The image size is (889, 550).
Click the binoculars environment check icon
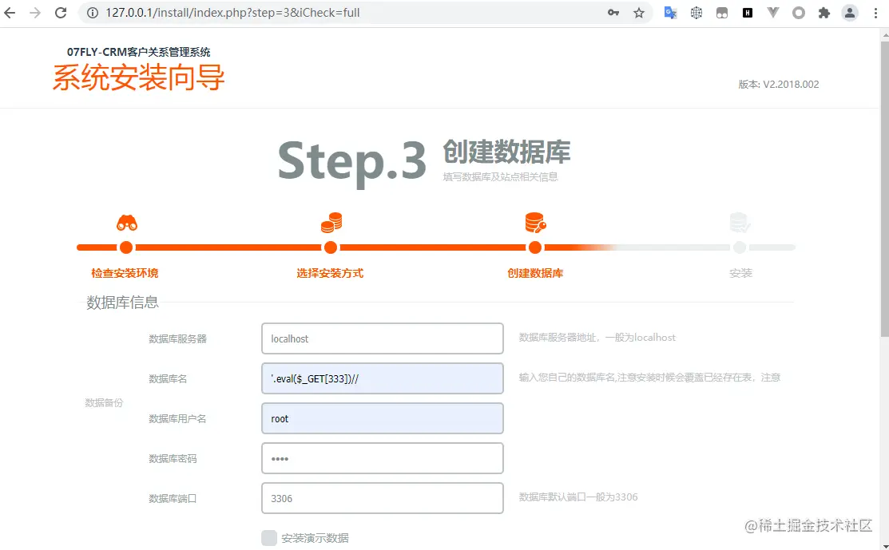(127, 224)
